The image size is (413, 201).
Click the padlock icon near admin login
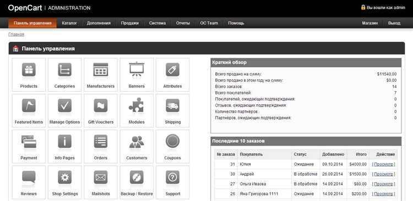pyautogui.click(x=363, y=7)
